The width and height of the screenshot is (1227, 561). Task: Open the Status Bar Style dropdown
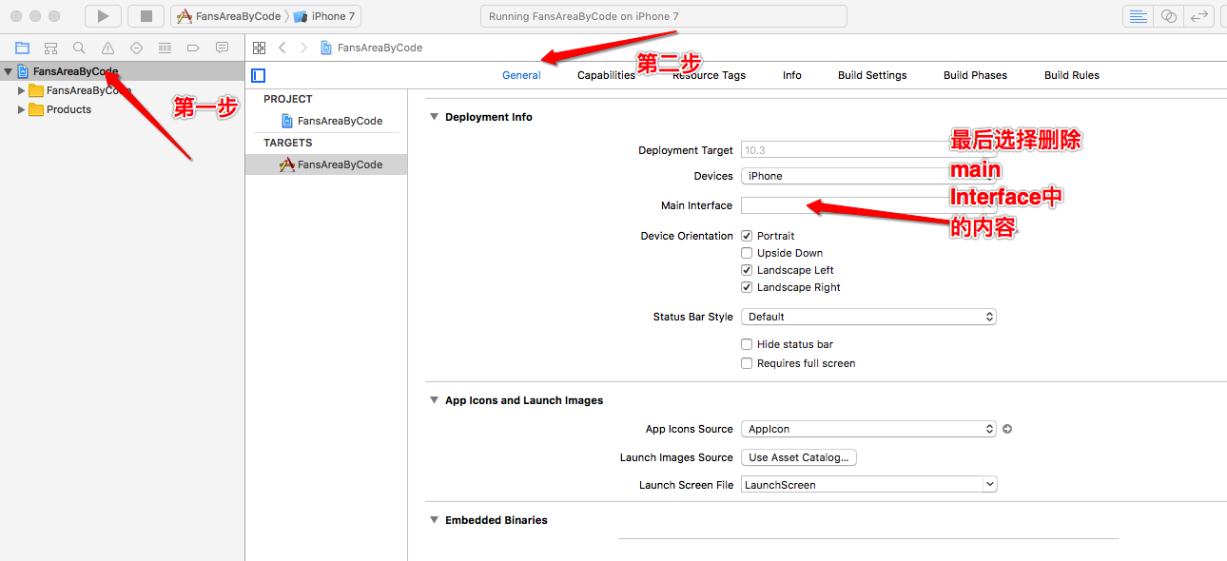click(x=868, y=317)
